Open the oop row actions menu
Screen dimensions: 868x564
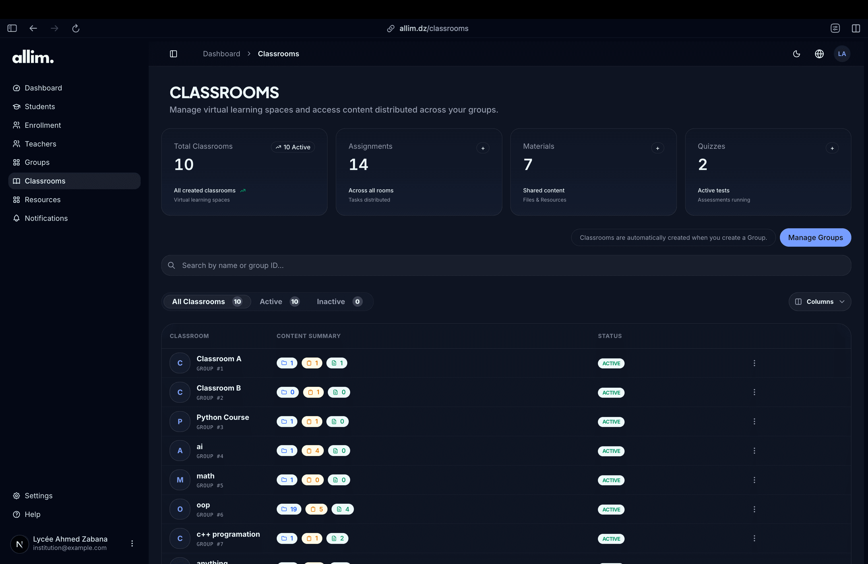(754, 509)
